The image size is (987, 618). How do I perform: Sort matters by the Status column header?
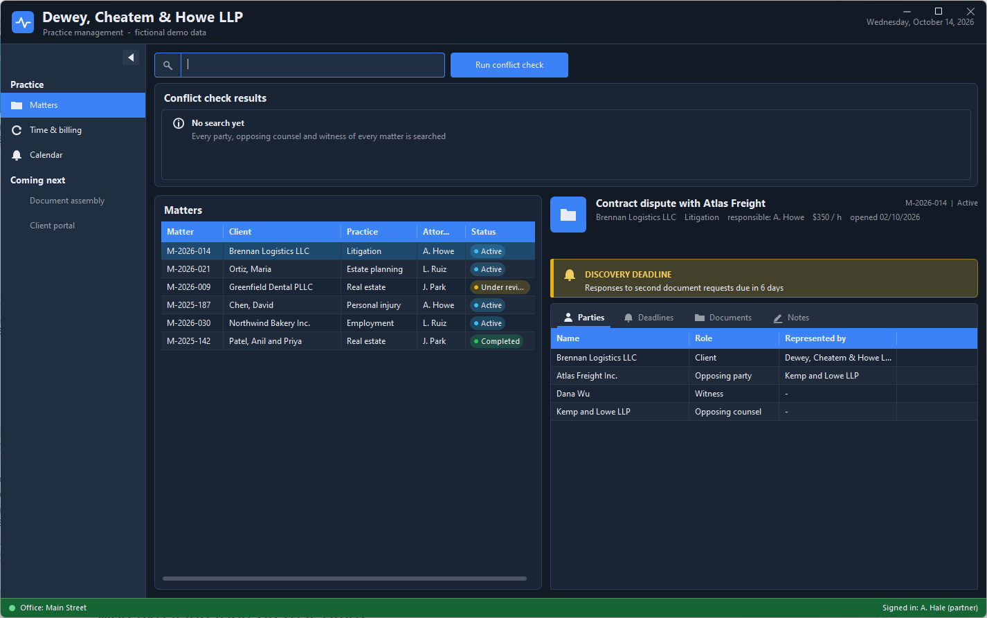(x=500, y=232)
